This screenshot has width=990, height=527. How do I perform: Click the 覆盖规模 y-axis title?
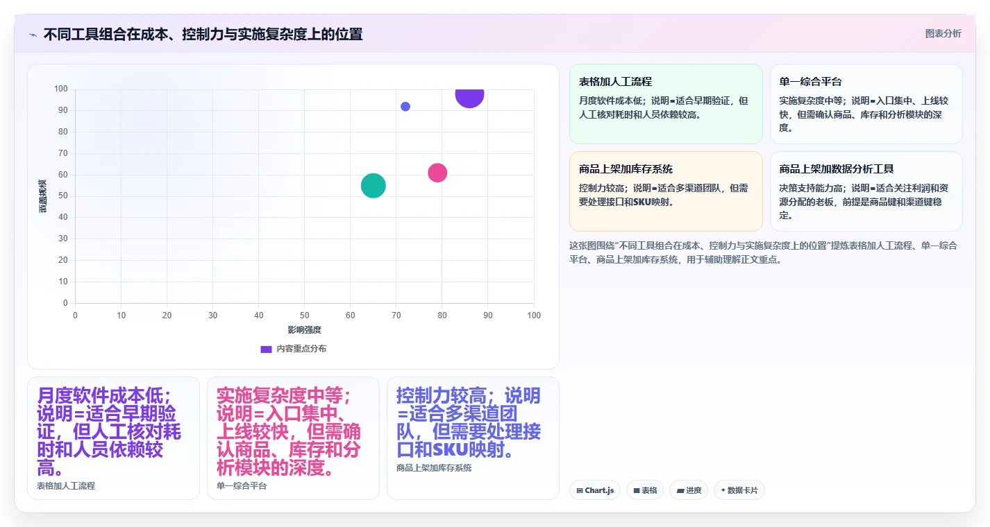pyautogui.click(x=43, y=196)
